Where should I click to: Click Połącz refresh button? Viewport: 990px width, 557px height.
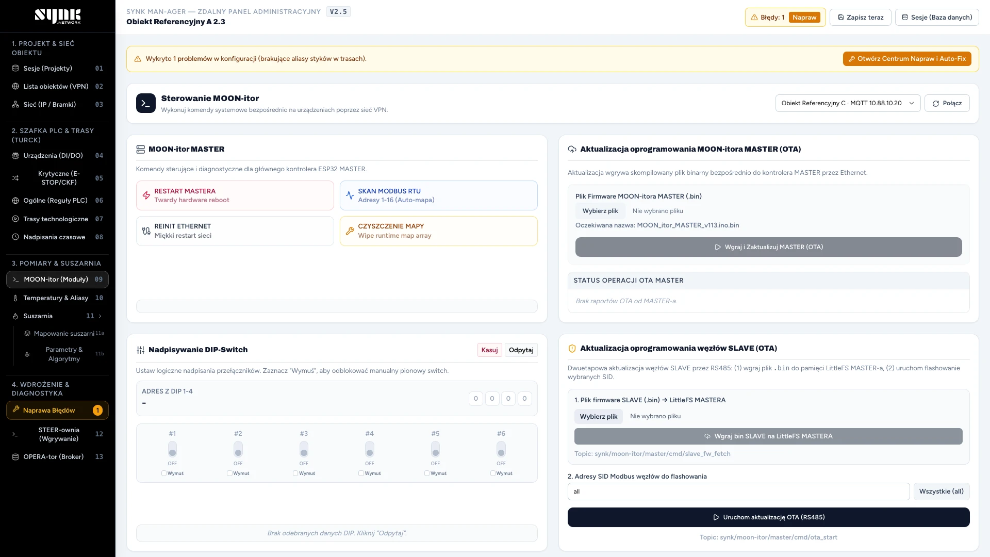(x=947, y=103)
